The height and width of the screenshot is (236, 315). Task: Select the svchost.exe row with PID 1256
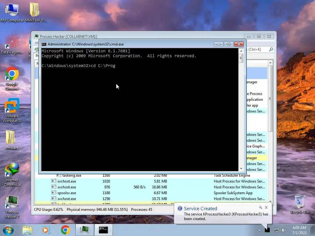click(x=151, y=199)
